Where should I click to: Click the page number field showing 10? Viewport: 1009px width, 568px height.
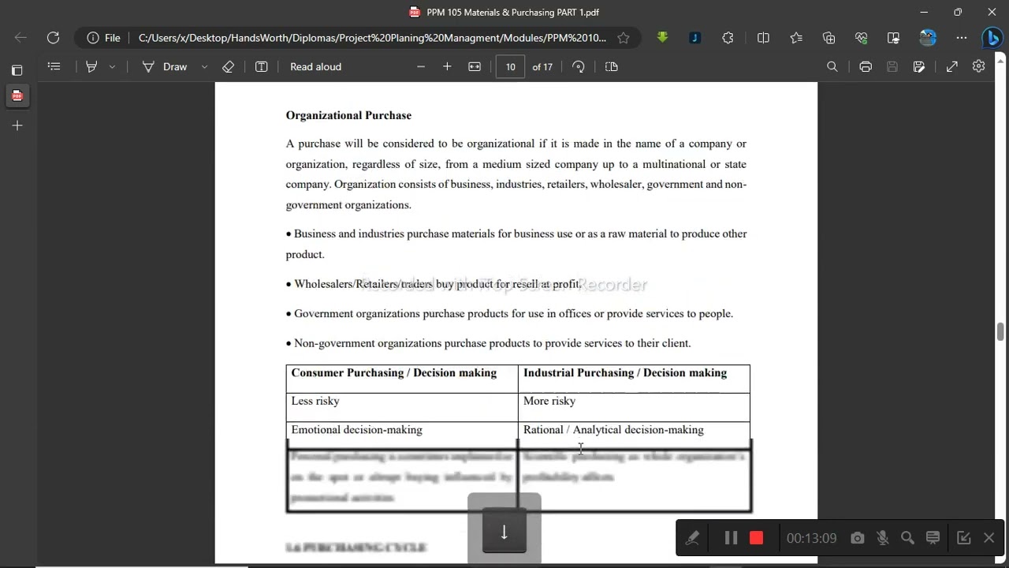pos(511,66)
